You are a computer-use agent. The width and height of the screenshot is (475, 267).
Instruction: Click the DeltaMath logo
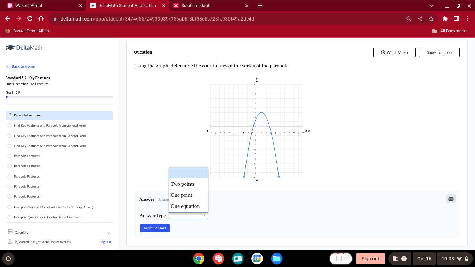coord(24,48)
